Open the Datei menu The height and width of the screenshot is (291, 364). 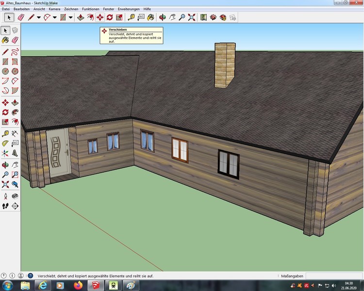pos(6,9)
